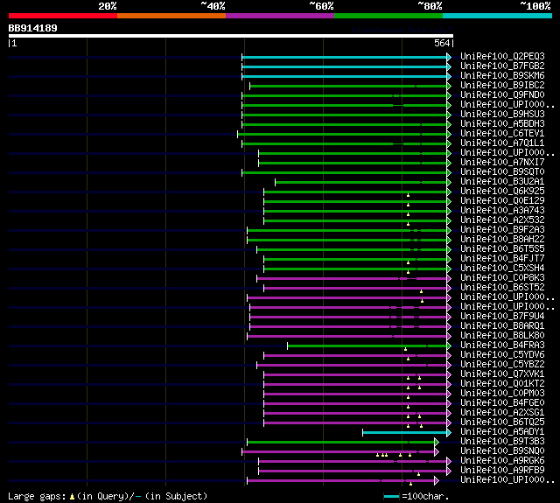Click the end position label 564
560x503 pixels.
click(x=442, y=43)
